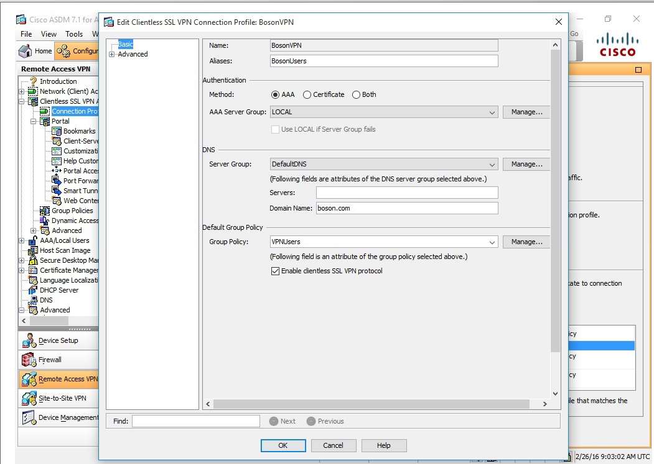Image resolution: width=654 pixels, height=464 pixels.
Task: Select the AAA authentication method
Action: (275, 95)
